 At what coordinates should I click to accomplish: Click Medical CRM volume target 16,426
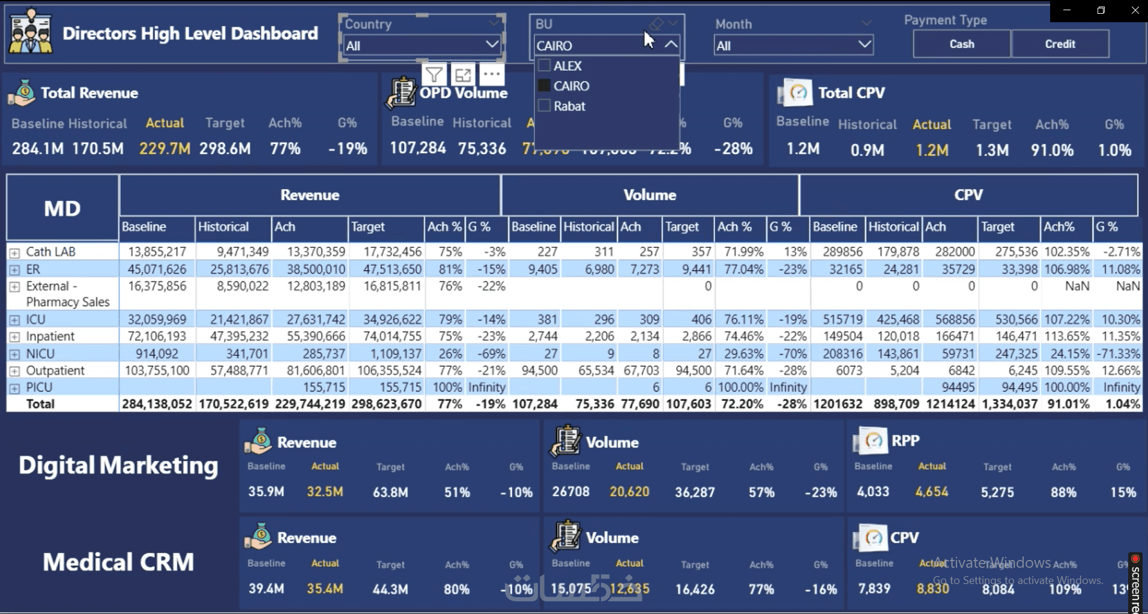coord(695,589)
